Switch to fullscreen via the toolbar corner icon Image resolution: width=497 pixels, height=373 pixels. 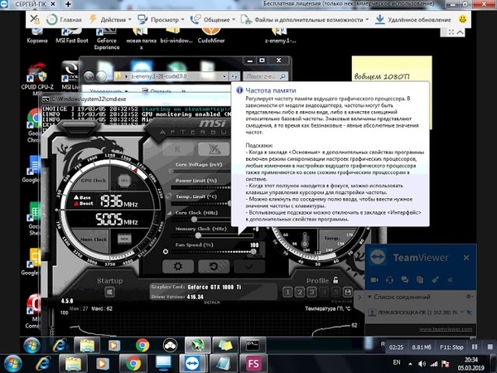(451, 32)
